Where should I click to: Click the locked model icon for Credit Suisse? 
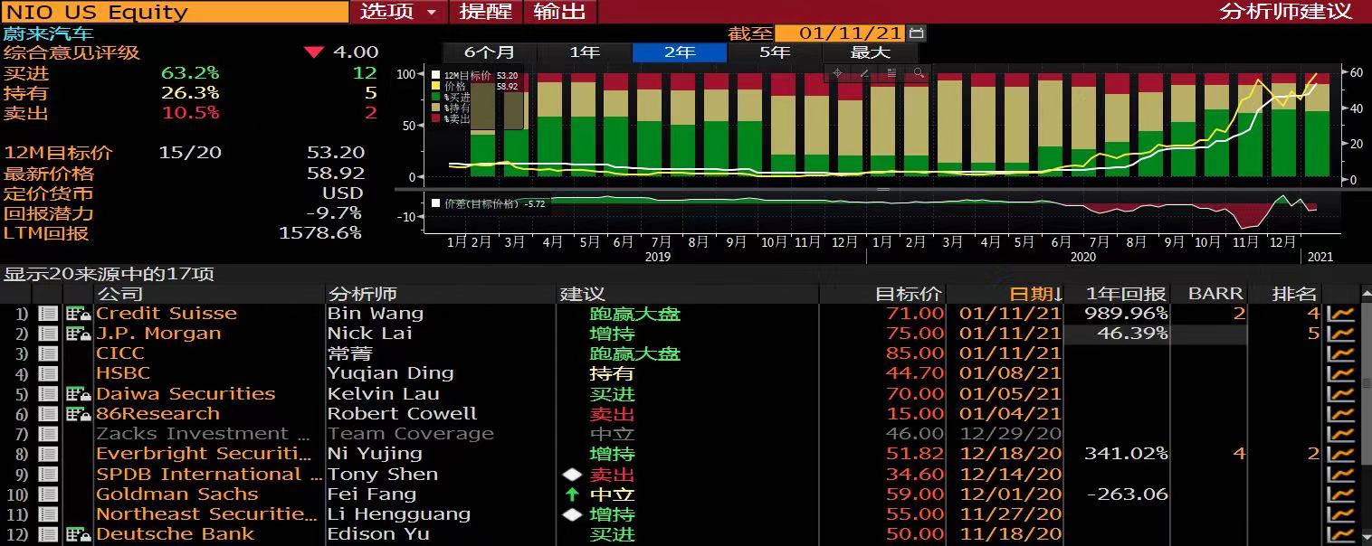(x=79, y=314)
